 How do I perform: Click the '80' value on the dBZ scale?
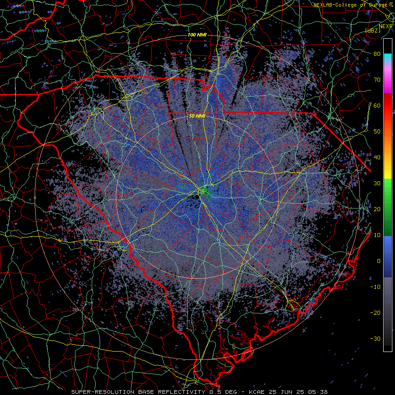pyautogui.click(x=377, y=54)
